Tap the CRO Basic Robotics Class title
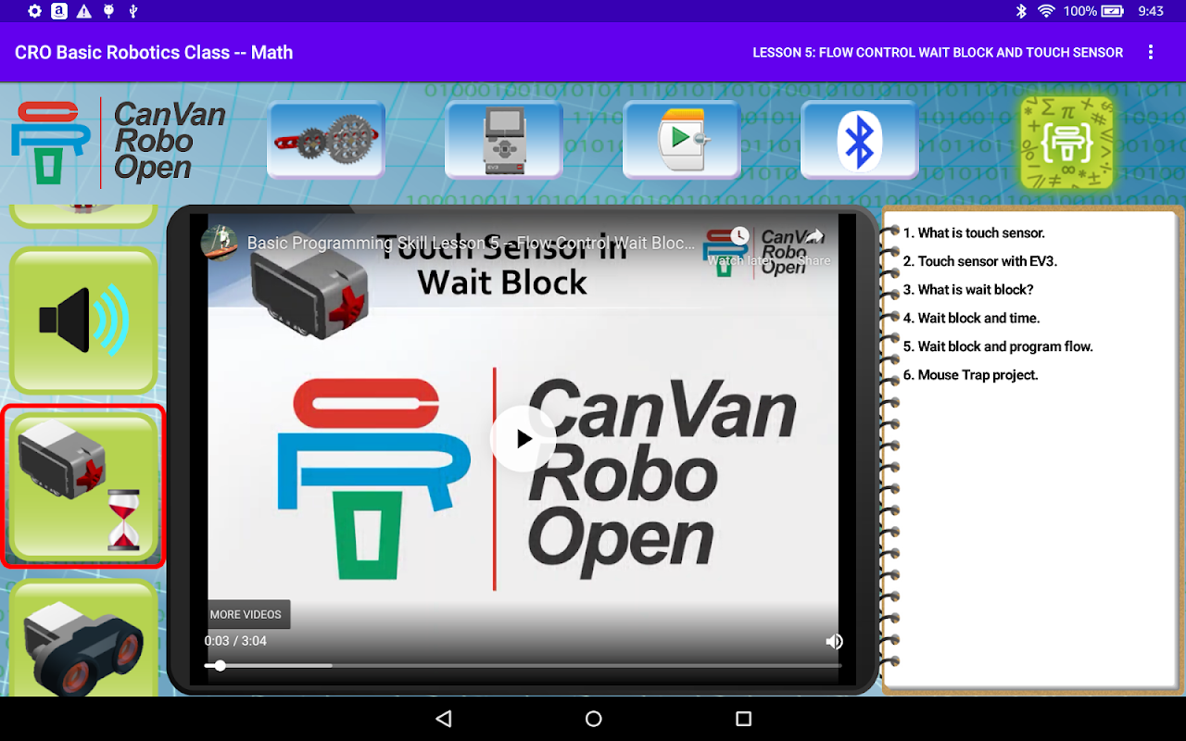Viewport: 1186px width, 741px height. (154, 53)
